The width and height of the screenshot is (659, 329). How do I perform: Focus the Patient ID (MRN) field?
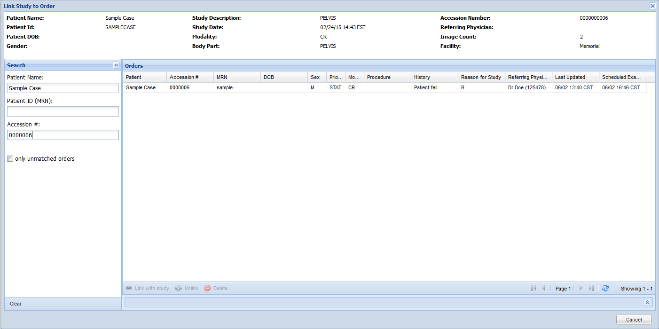pos(63,111)
